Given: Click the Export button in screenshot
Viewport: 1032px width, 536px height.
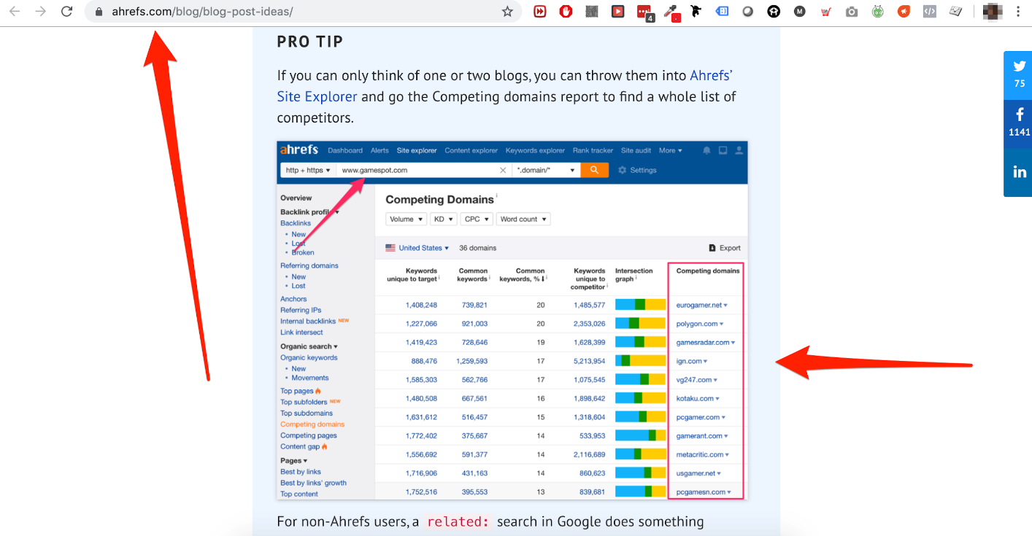Looking at the screenshot, I should [725, 248].
